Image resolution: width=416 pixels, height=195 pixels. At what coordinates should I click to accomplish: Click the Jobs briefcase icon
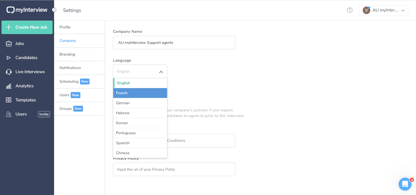click(9, 44)
